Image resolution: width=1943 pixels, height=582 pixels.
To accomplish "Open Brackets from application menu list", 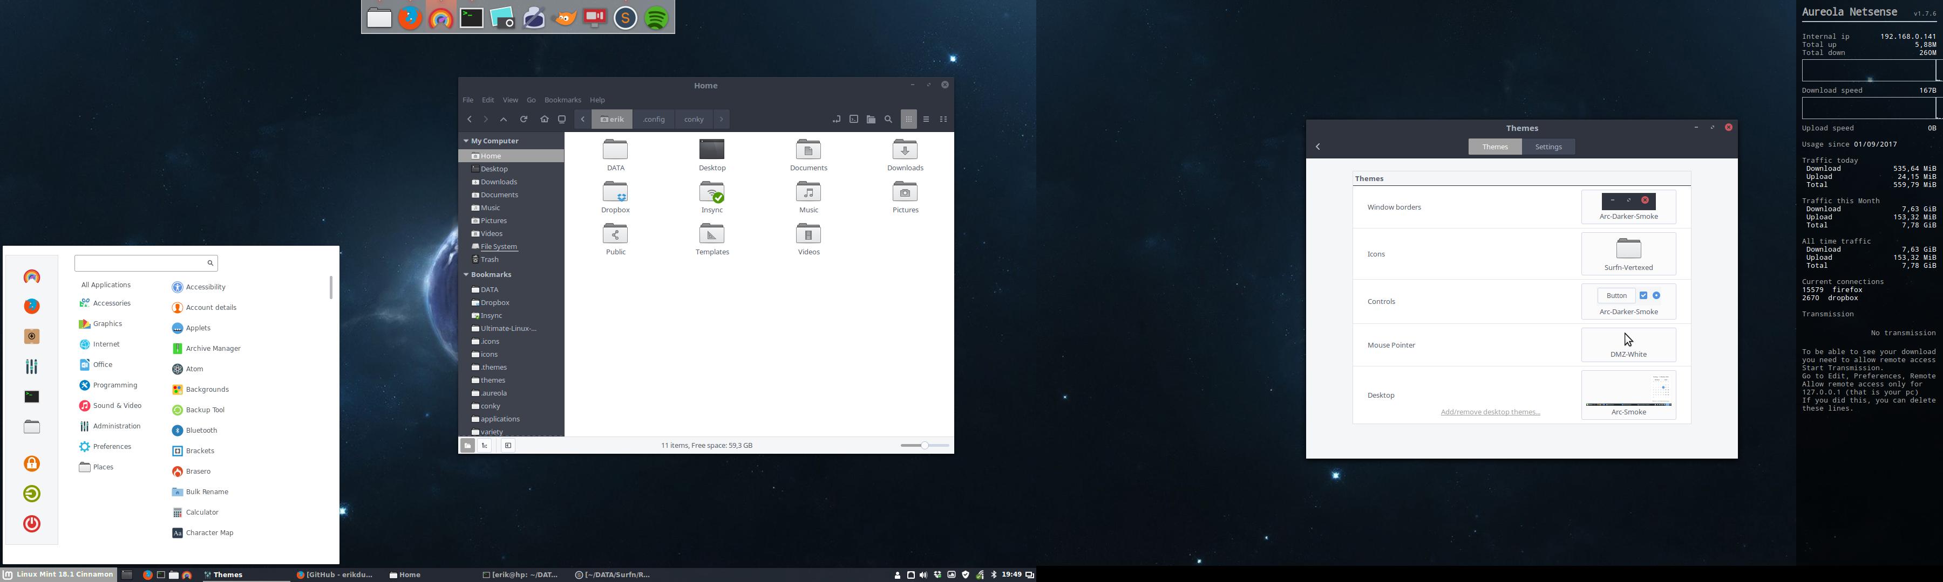I will 194,452.
